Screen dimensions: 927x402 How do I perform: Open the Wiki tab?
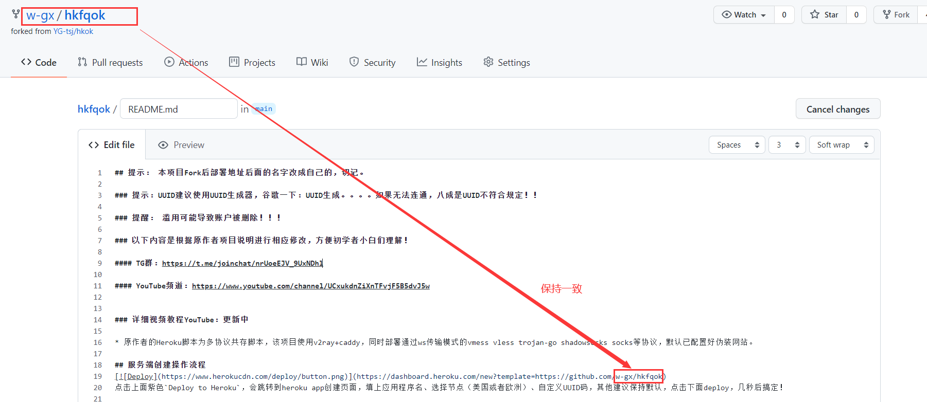click(x=312, y=62)
